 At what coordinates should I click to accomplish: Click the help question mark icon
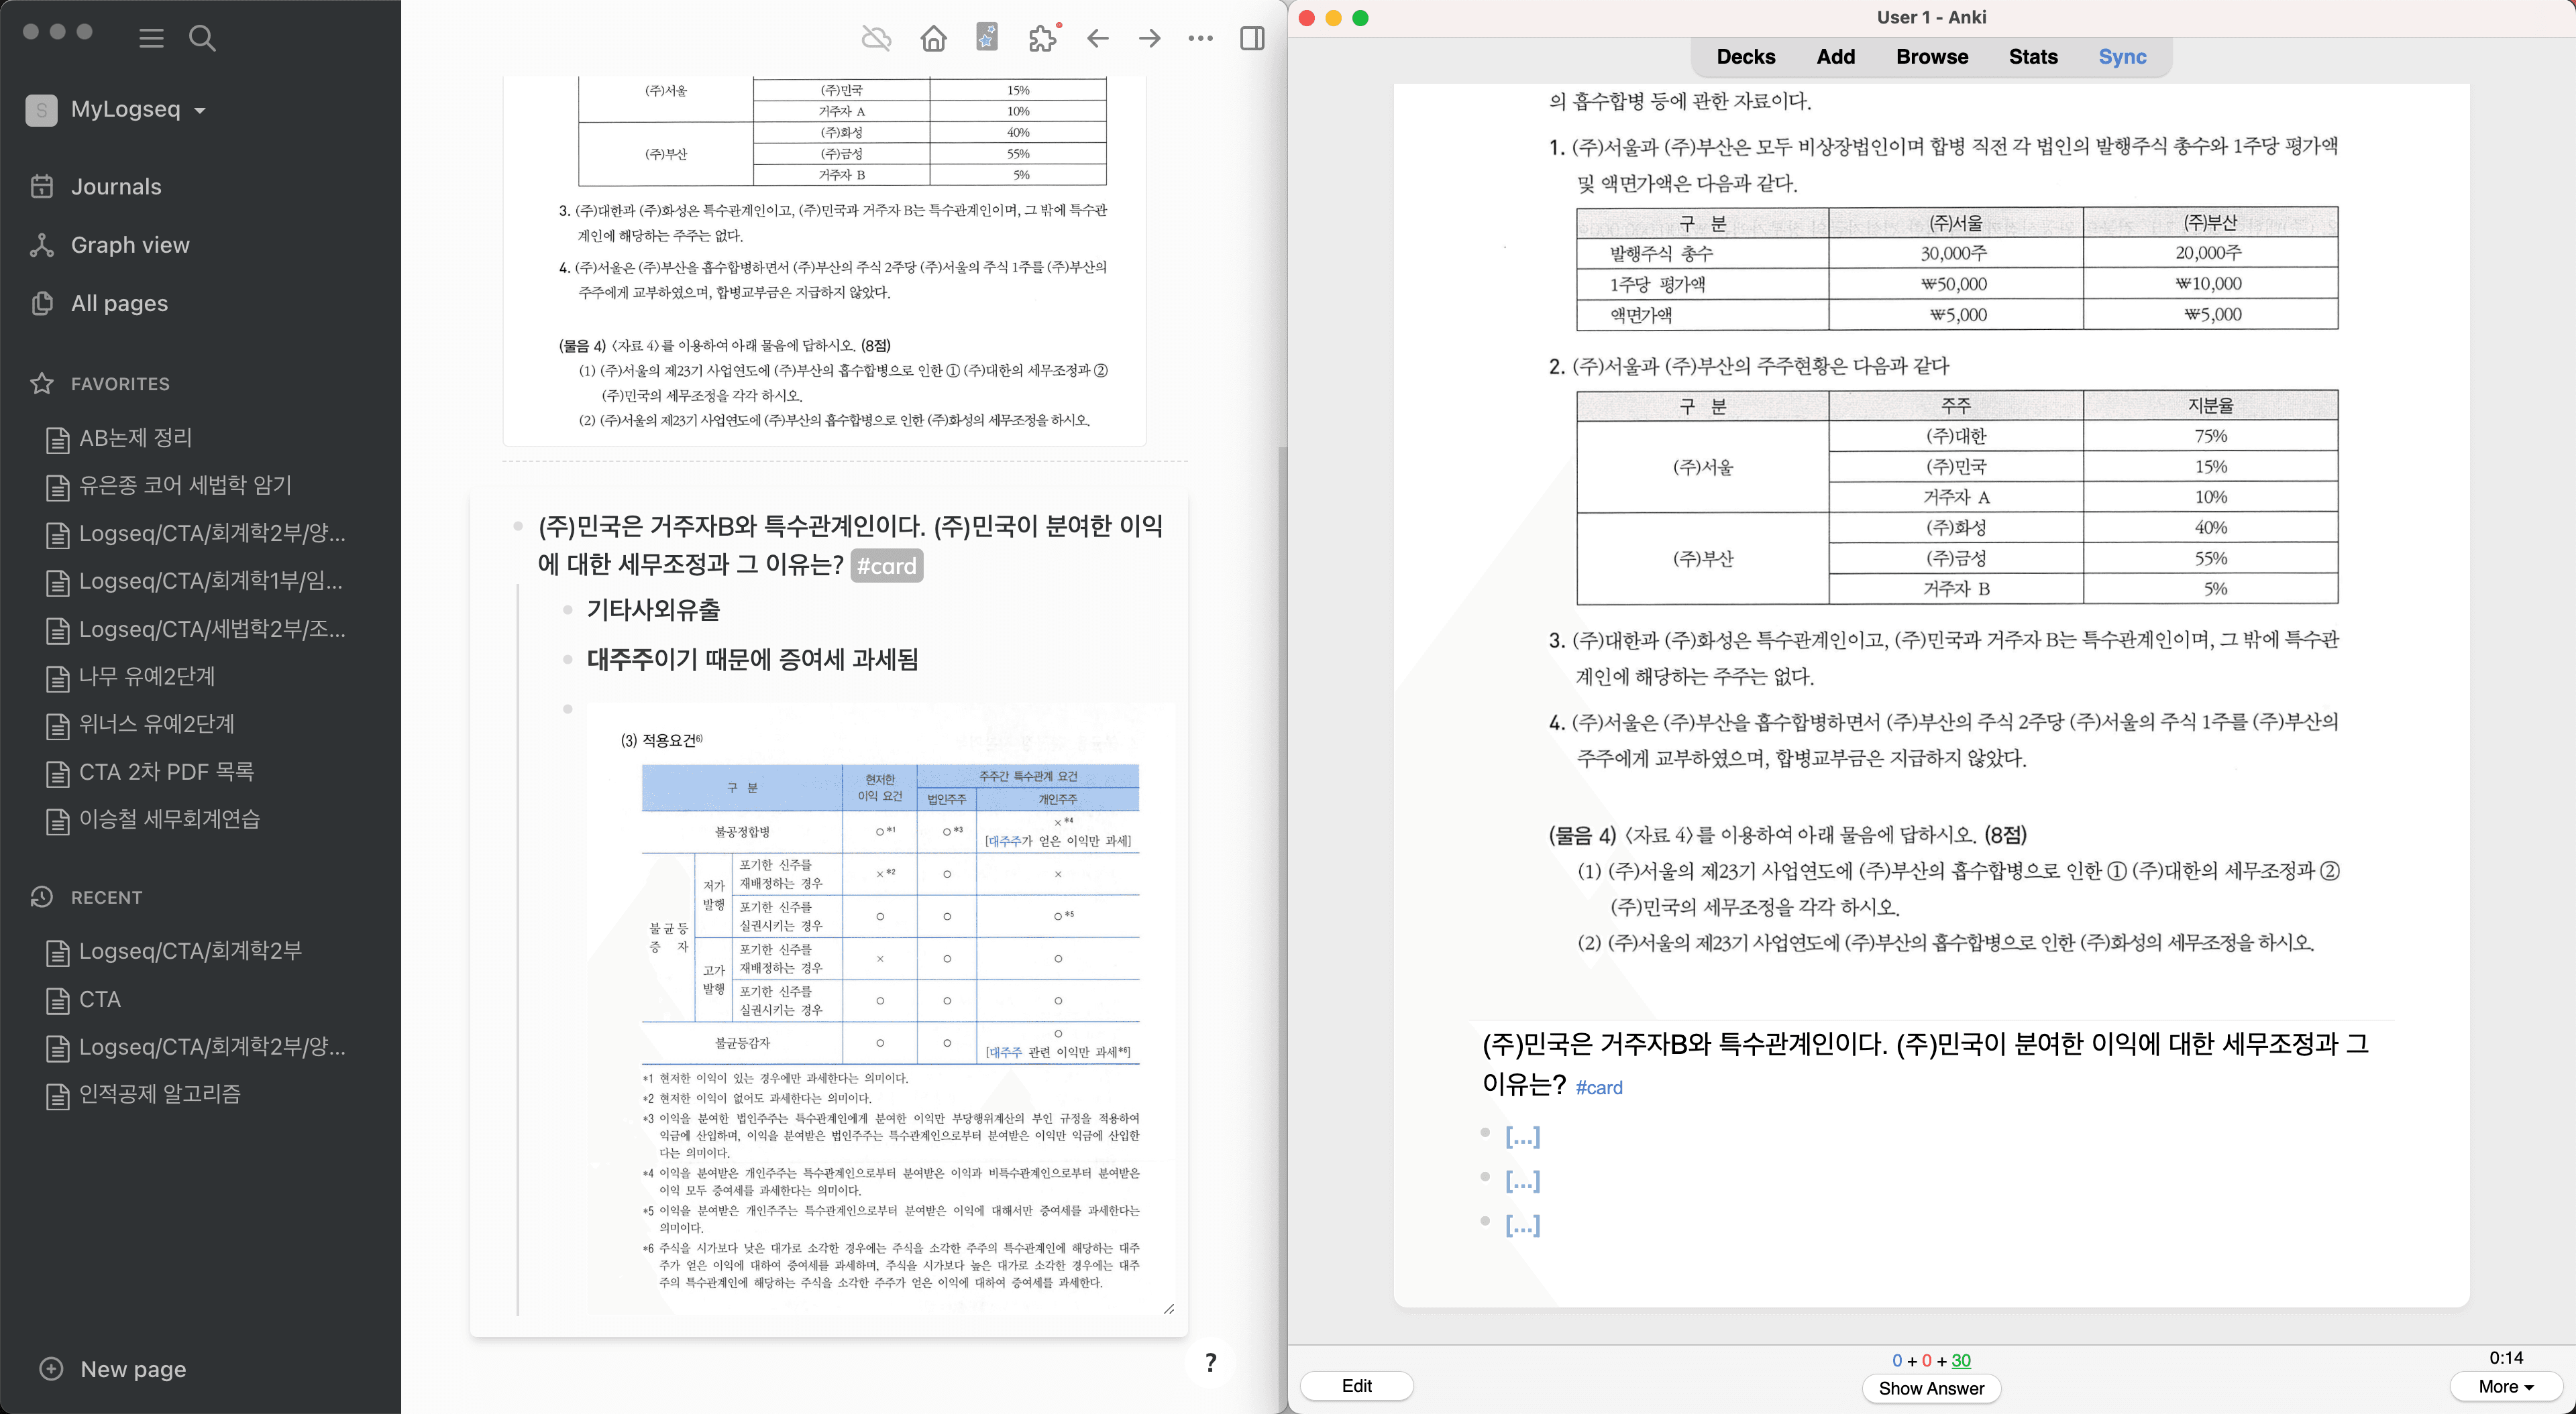[1209, 1363]
